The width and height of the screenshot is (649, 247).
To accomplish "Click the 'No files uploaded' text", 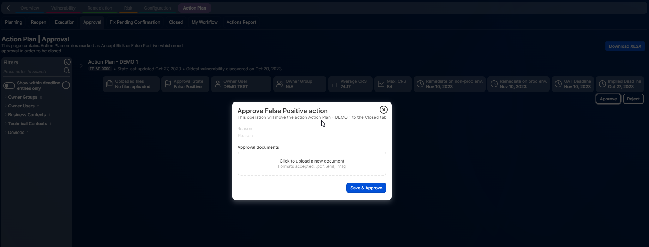I will [x=133, y=87].
